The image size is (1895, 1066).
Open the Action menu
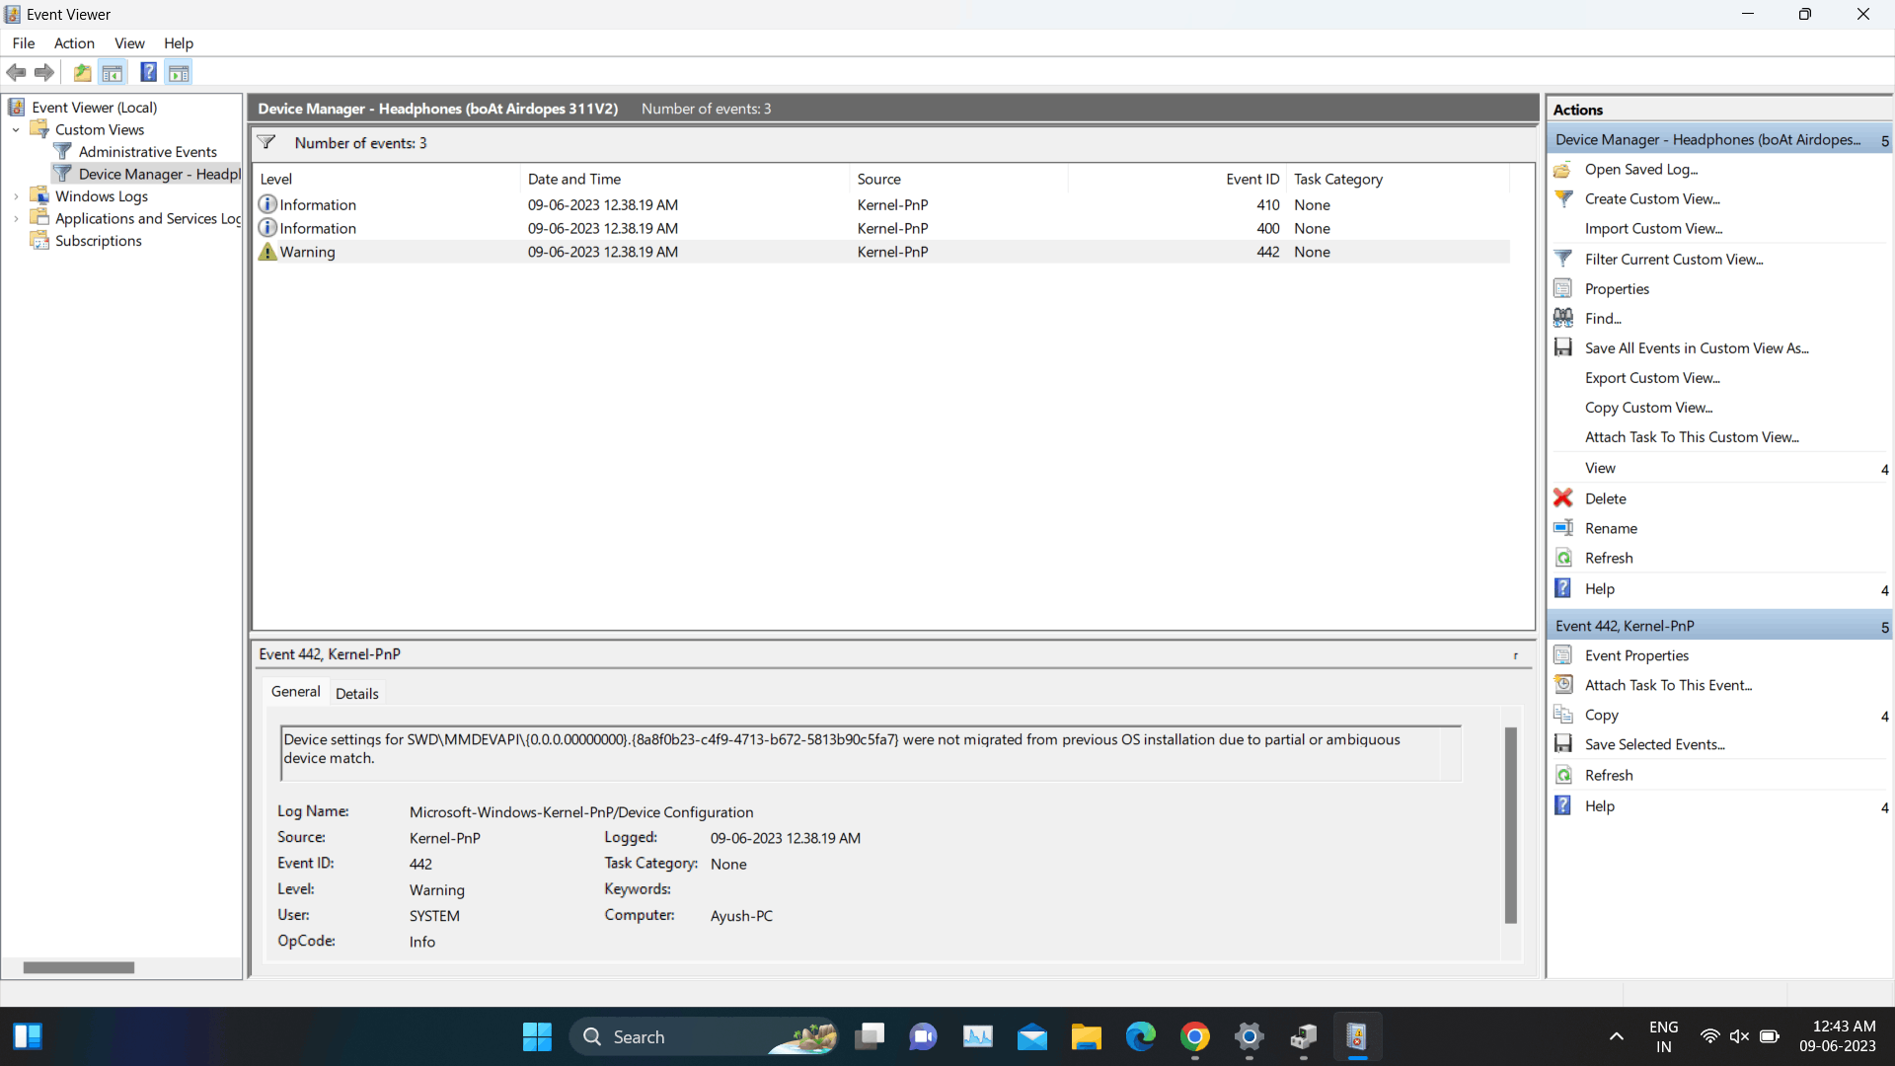74,43
